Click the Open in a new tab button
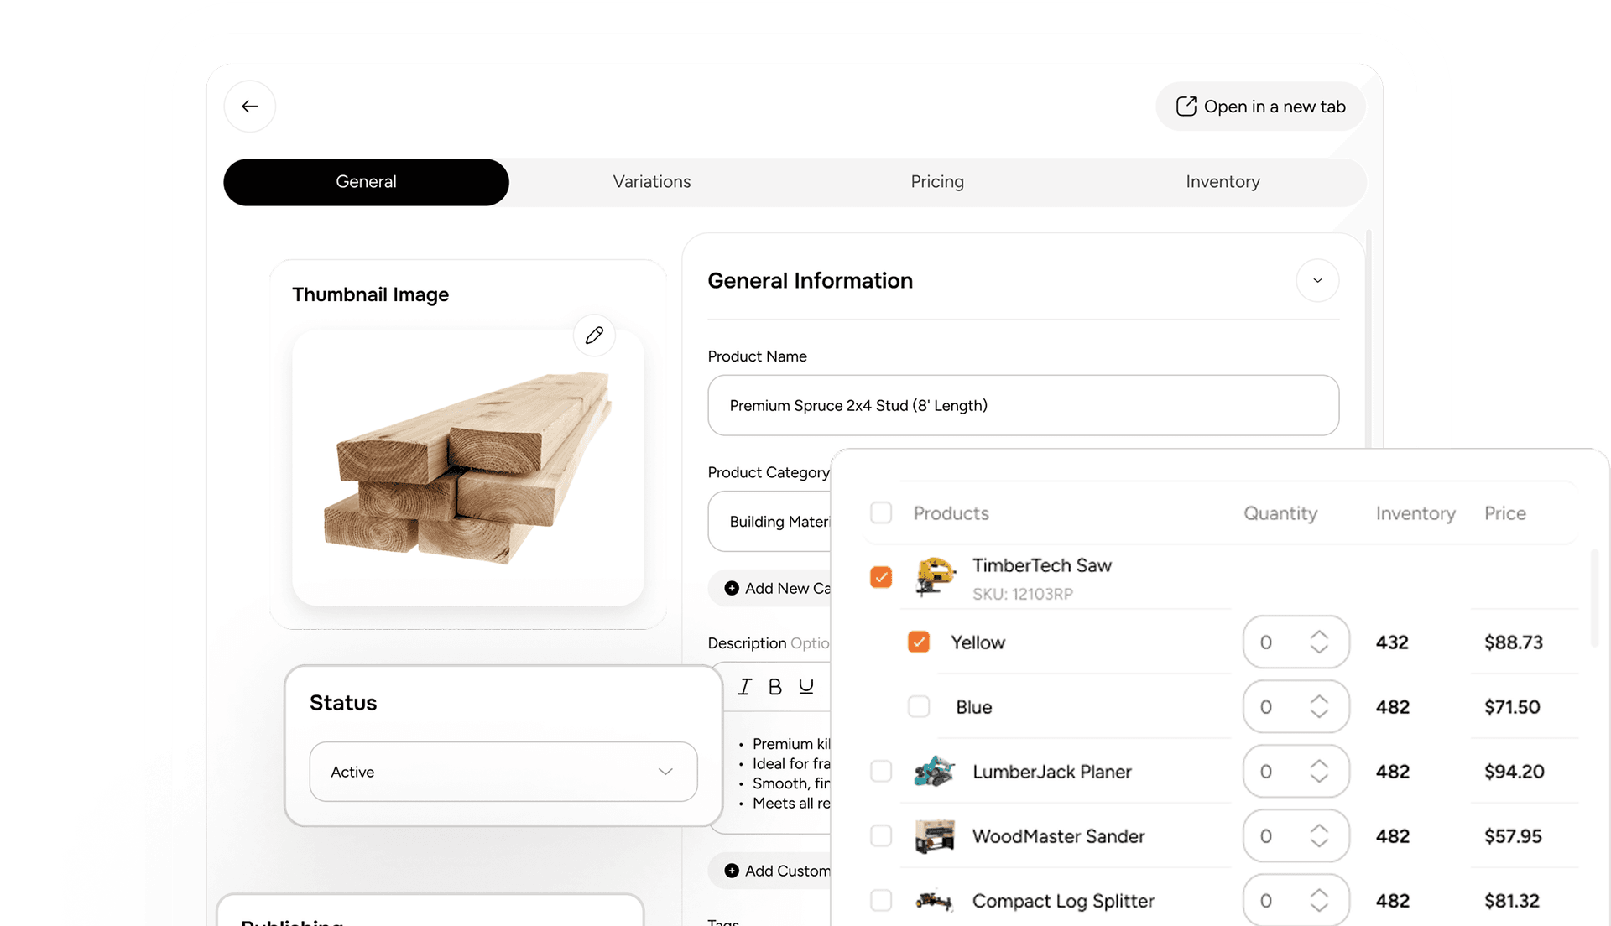Viewport: 1611px width, 926px height. (1259, 106)
